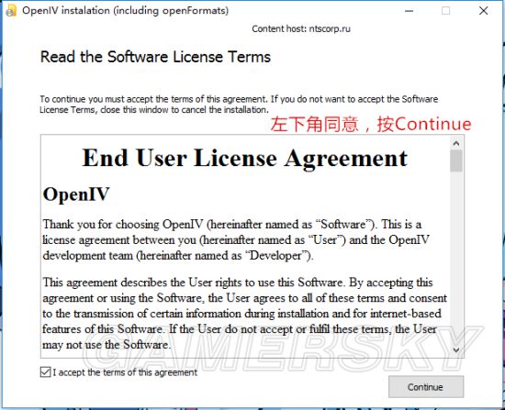The image size is (505, 410).
Task: Click the 'To continue you must accept' instruction text
Action: 239,105
